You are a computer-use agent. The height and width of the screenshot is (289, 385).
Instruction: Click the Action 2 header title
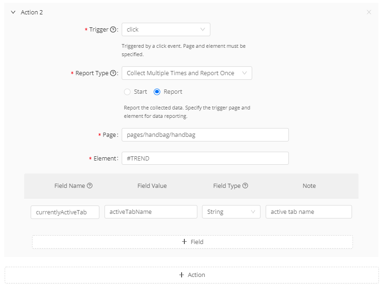tap(32, 13)
